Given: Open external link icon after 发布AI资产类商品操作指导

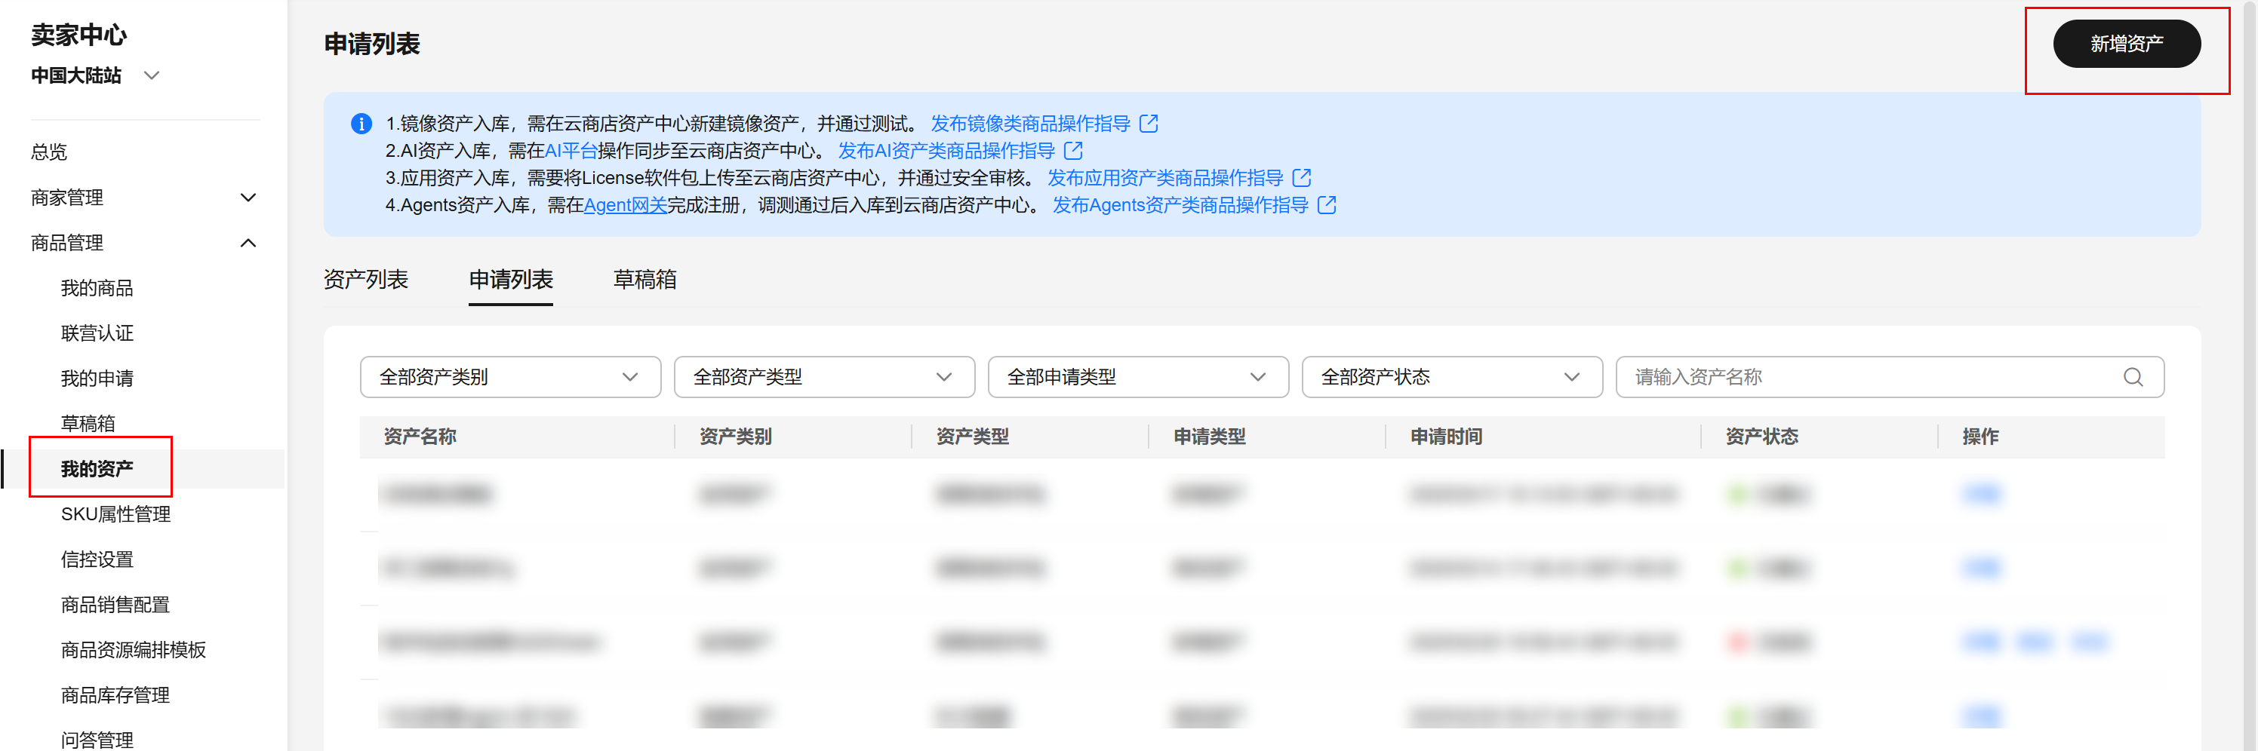Looking at the screenshot, I should click(x=1074, y=151).
